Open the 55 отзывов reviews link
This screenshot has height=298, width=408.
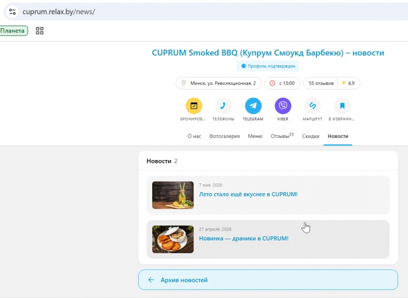pos(321,83)
